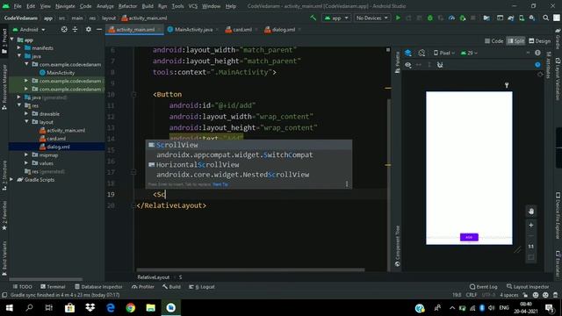Open File Explorer from taskbar
Viewport: 562px width, 316px height.
[x=150, y=308]
